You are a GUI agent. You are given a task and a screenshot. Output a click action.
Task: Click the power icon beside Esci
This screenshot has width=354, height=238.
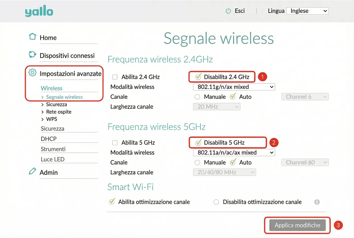click(x=228, y=11)
